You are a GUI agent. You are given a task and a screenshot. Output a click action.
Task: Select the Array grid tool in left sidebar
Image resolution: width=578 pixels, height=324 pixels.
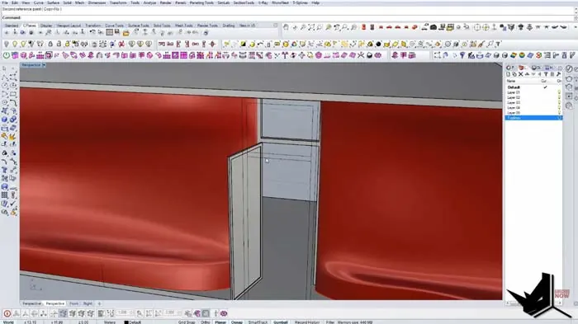[x=5, y=195]
